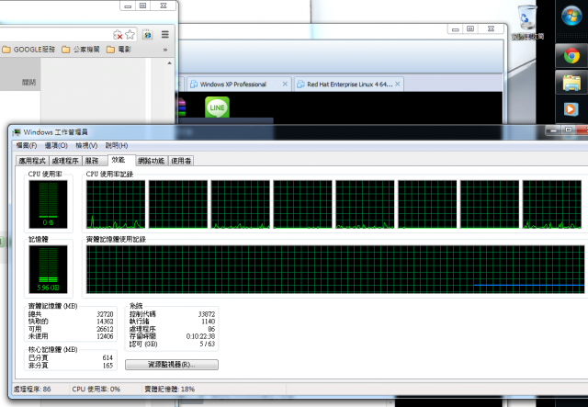
Task: Click the Windows XP Professional tab's VM icon
Action: [x=194, y=85]
